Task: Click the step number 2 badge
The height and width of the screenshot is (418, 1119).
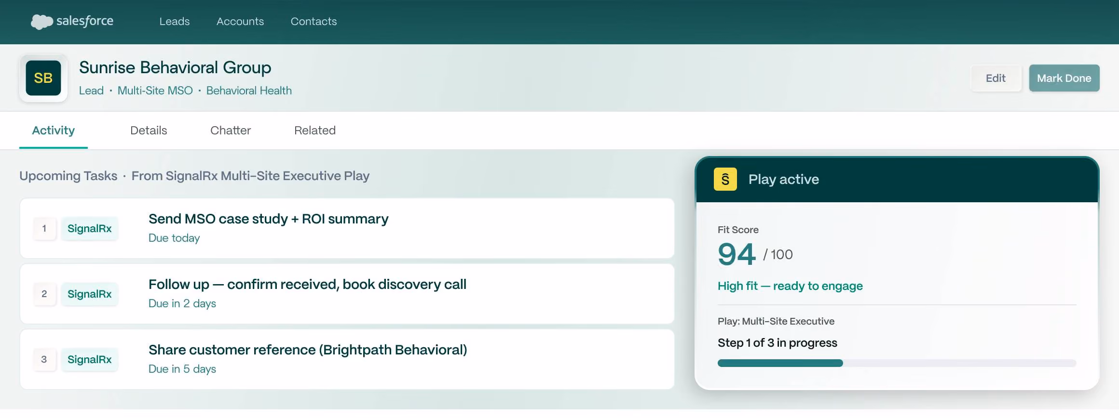Action: point(44,294)
